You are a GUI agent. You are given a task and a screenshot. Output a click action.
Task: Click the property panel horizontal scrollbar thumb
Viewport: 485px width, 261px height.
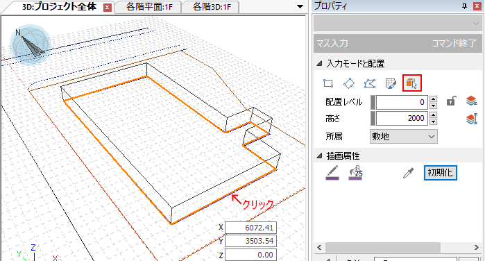[x=383, y=247]
